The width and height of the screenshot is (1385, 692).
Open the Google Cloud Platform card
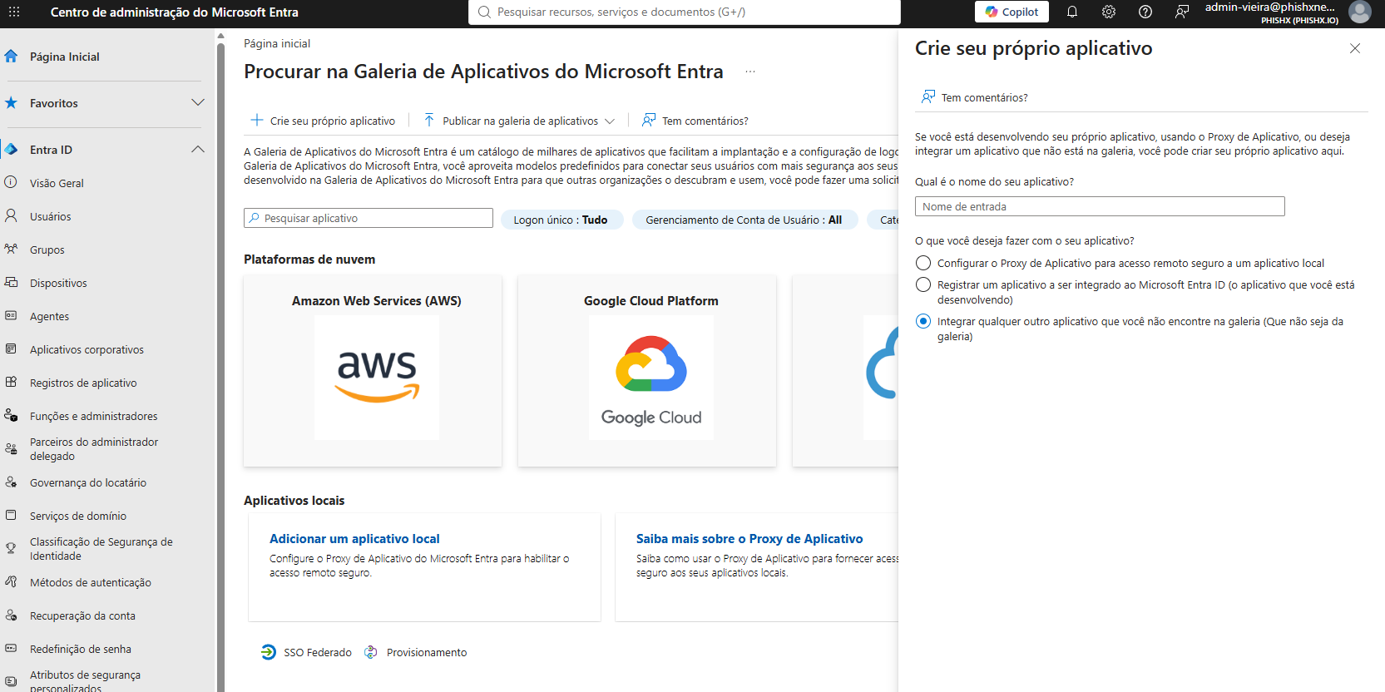(x=647, y=371)
